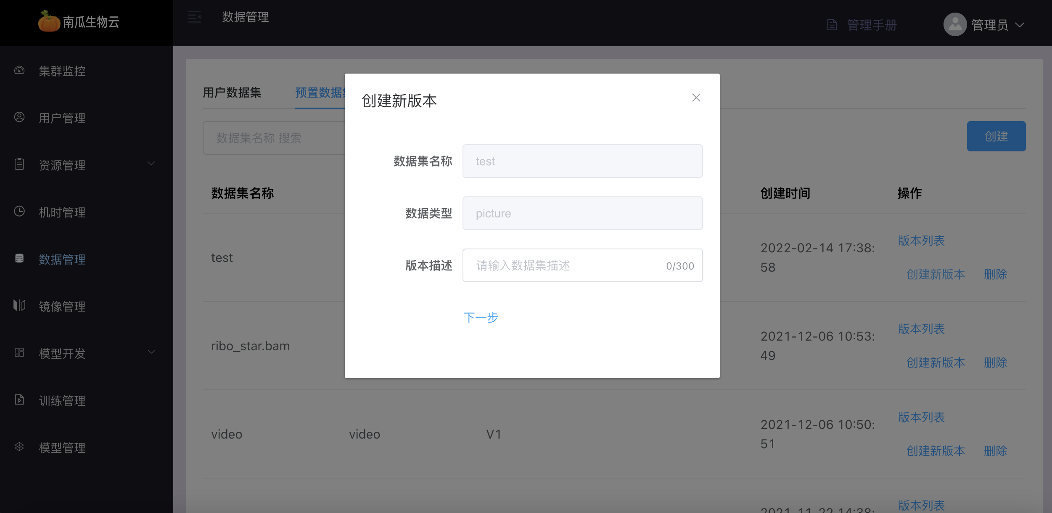Viewport: 1052px width, 513px height.
Task: Click the ribo_star.bam dataset name cell
Action: pyautogui.click(x=250, y=346)
